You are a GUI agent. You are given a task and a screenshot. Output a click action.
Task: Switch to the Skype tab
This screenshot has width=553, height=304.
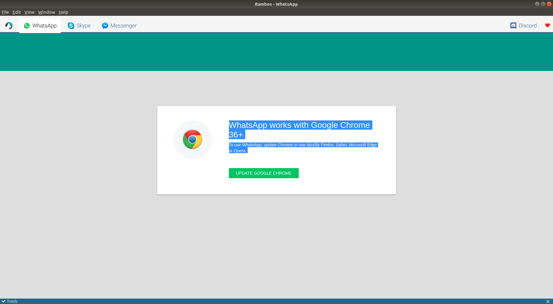79,26
